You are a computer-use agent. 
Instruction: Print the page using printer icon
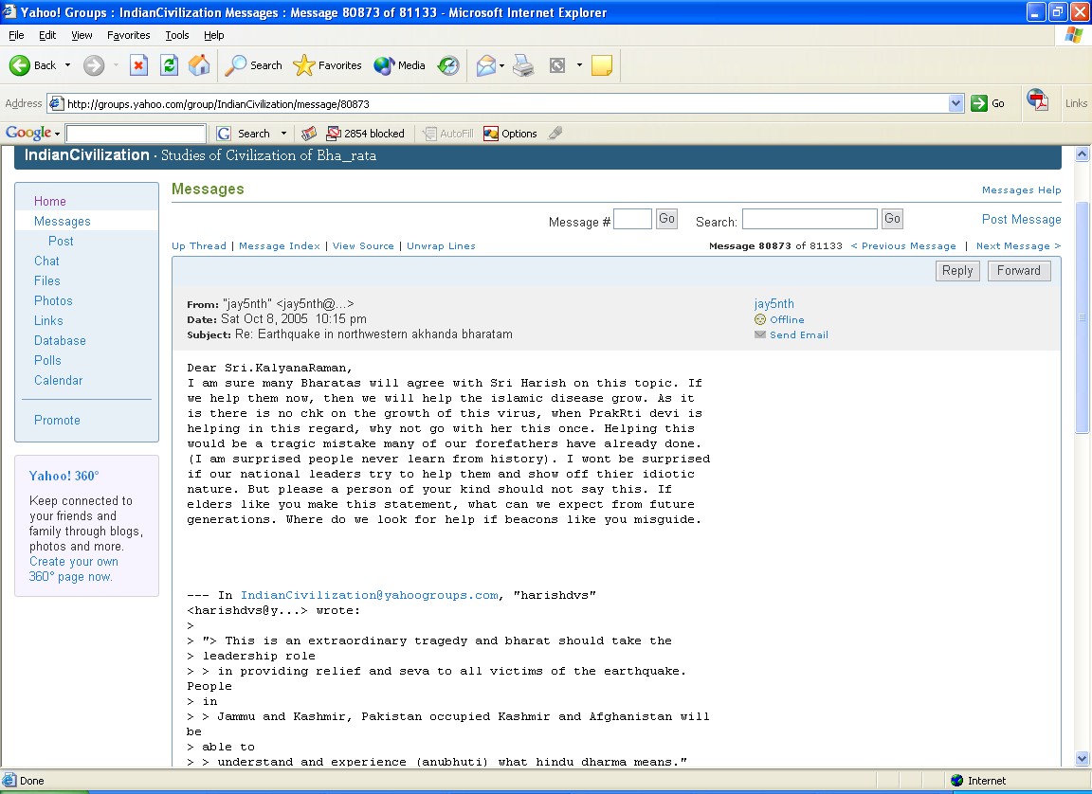pos(523,65)
